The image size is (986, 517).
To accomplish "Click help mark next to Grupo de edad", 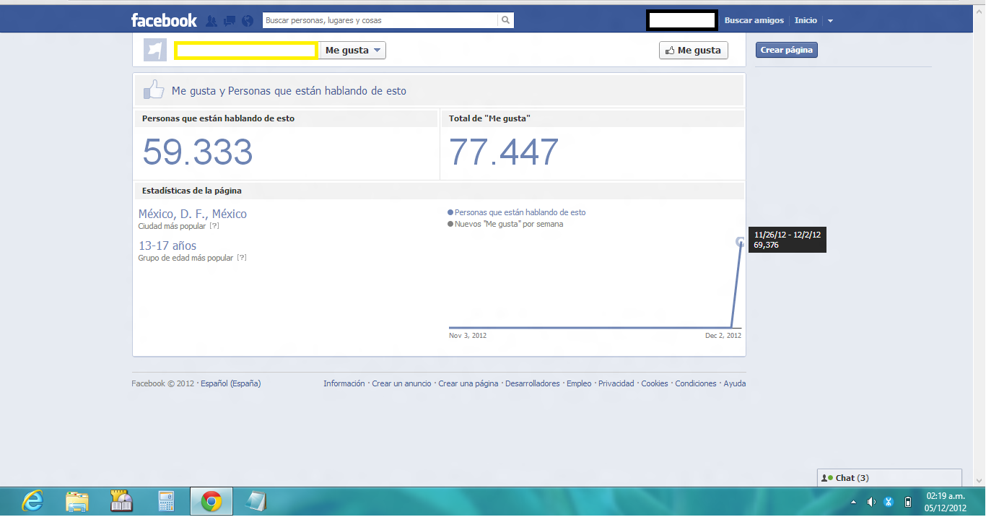I will 242,258.
